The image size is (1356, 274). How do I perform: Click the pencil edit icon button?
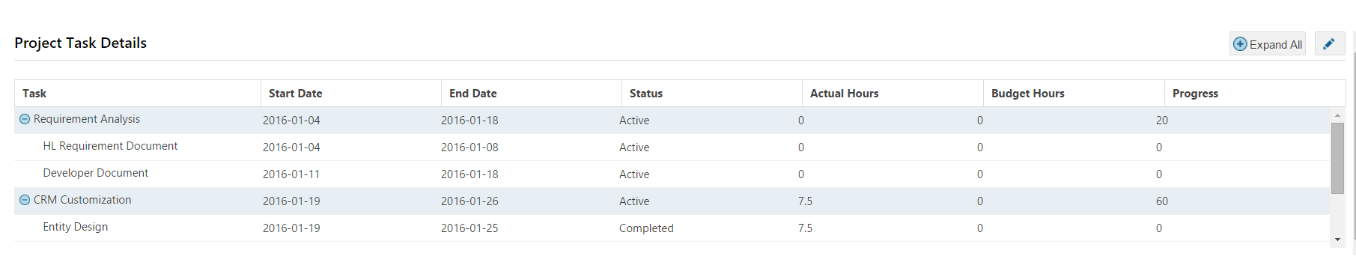(x=1330, y=44)
